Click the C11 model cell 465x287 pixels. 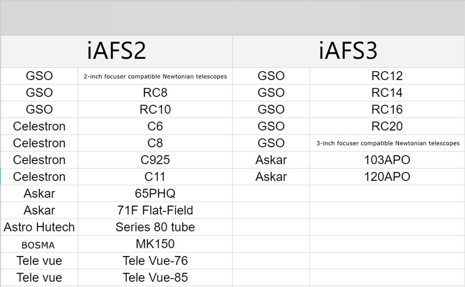[155, 176]
